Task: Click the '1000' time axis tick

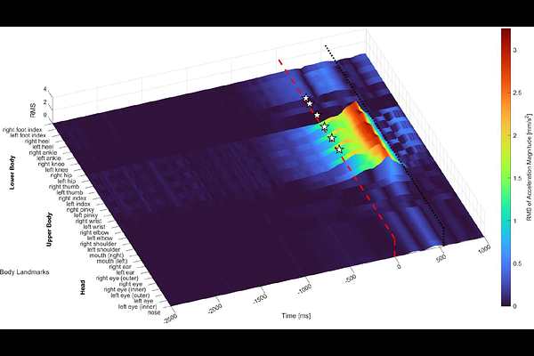Action: coord(484,248)
